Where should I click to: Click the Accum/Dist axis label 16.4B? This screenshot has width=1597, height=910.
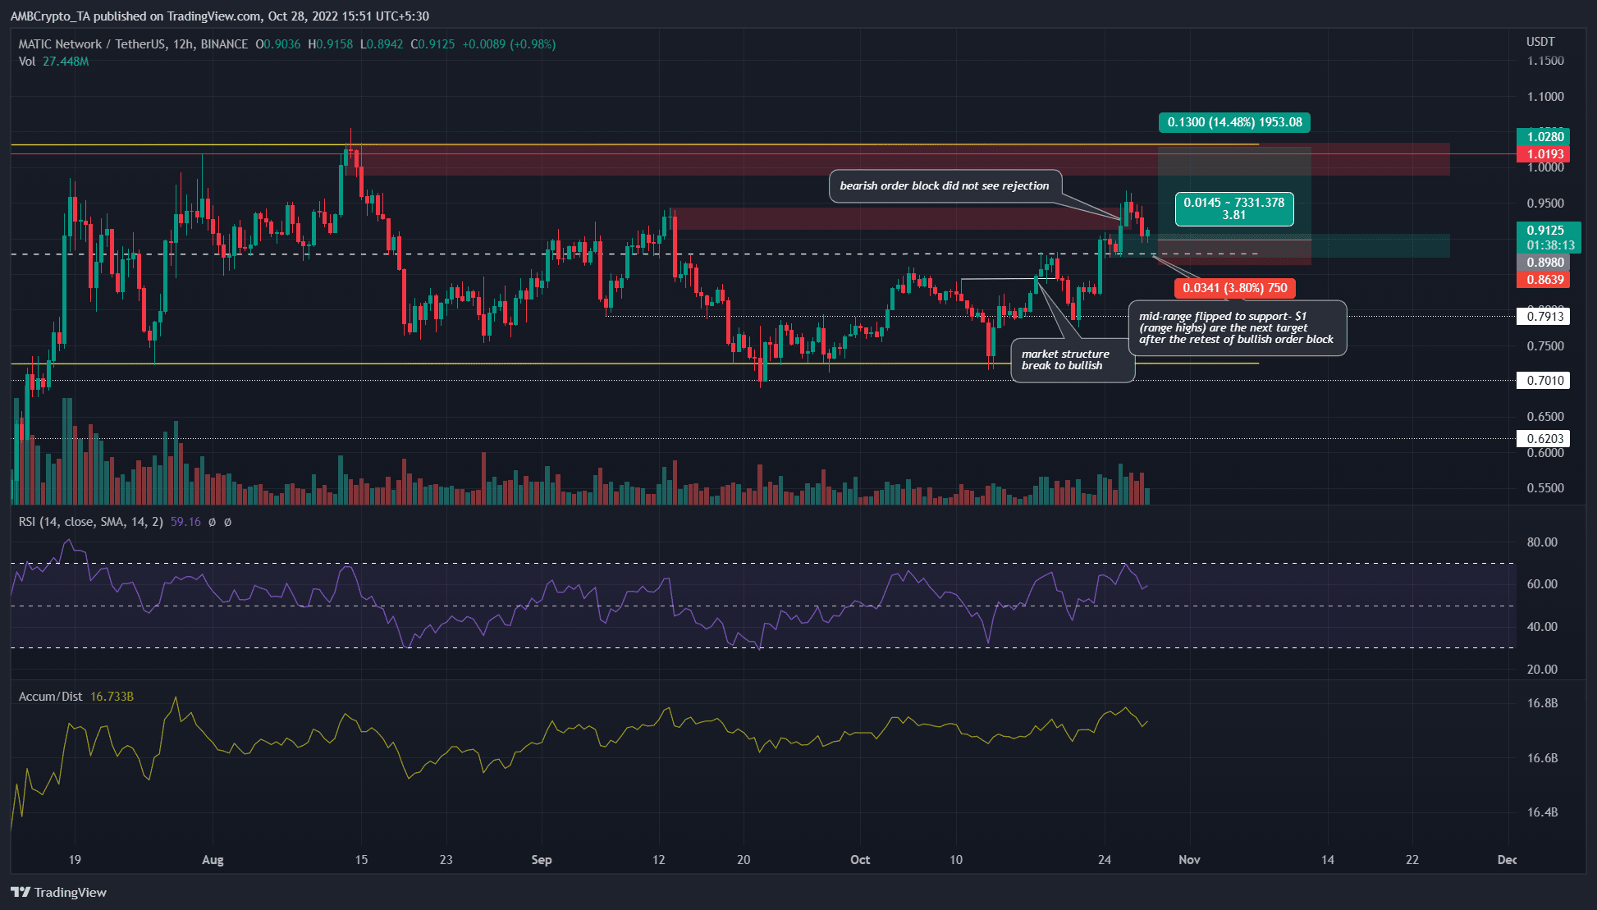1542,812
